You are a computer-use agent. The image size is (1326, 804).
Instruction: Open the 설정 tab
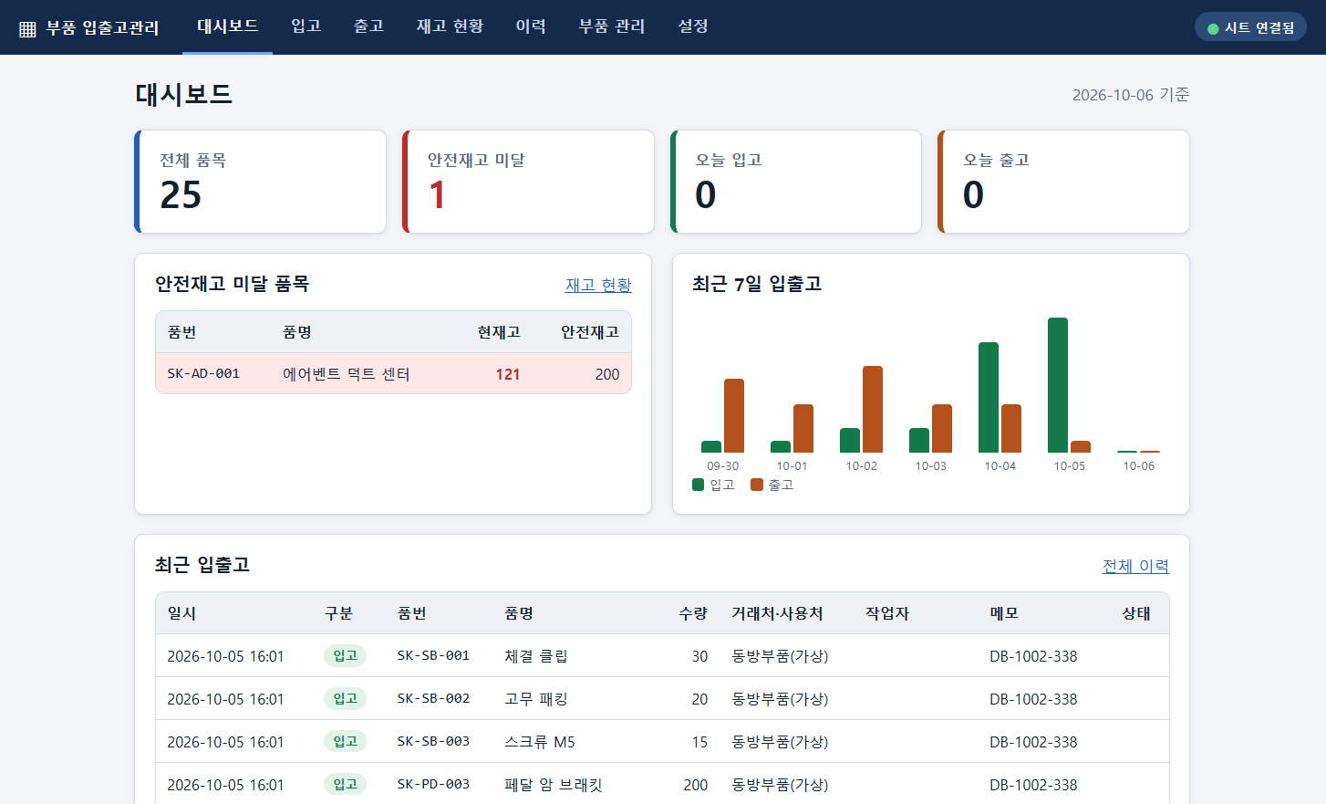[x=693, y=26]
